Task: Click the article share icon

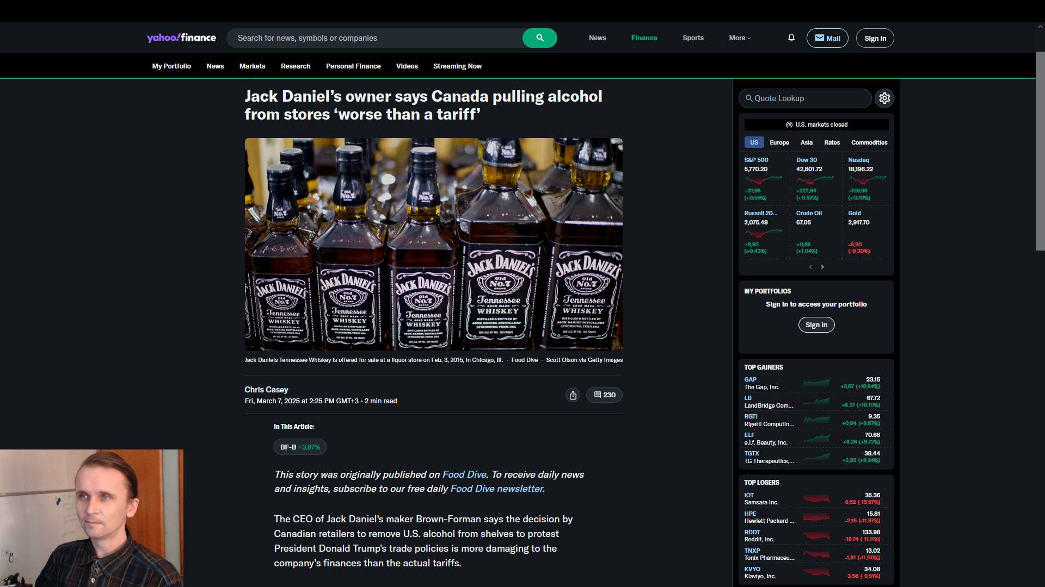Action: pyautogui.click(x=573, y=395)
